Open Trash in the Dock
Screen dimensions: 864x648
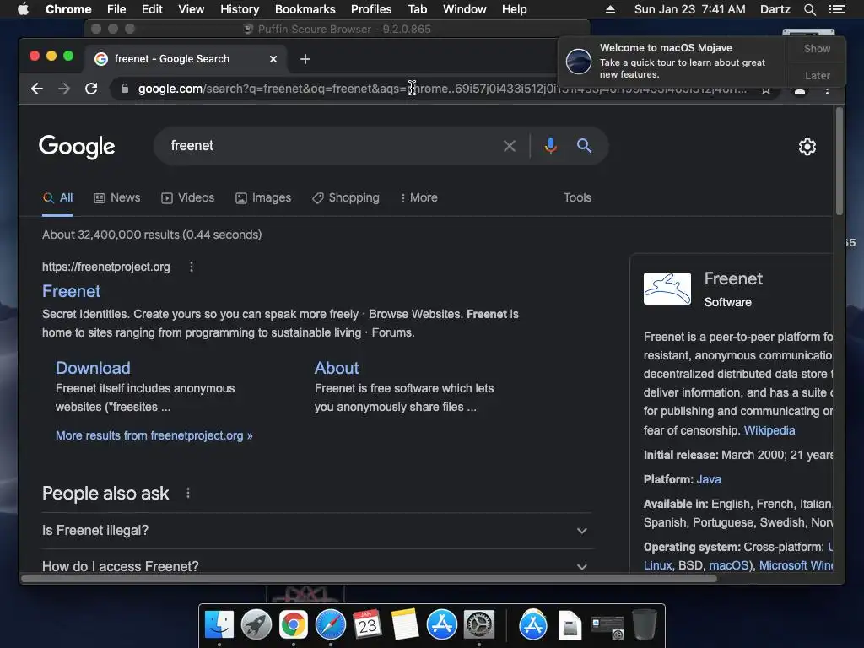point(644,625)
